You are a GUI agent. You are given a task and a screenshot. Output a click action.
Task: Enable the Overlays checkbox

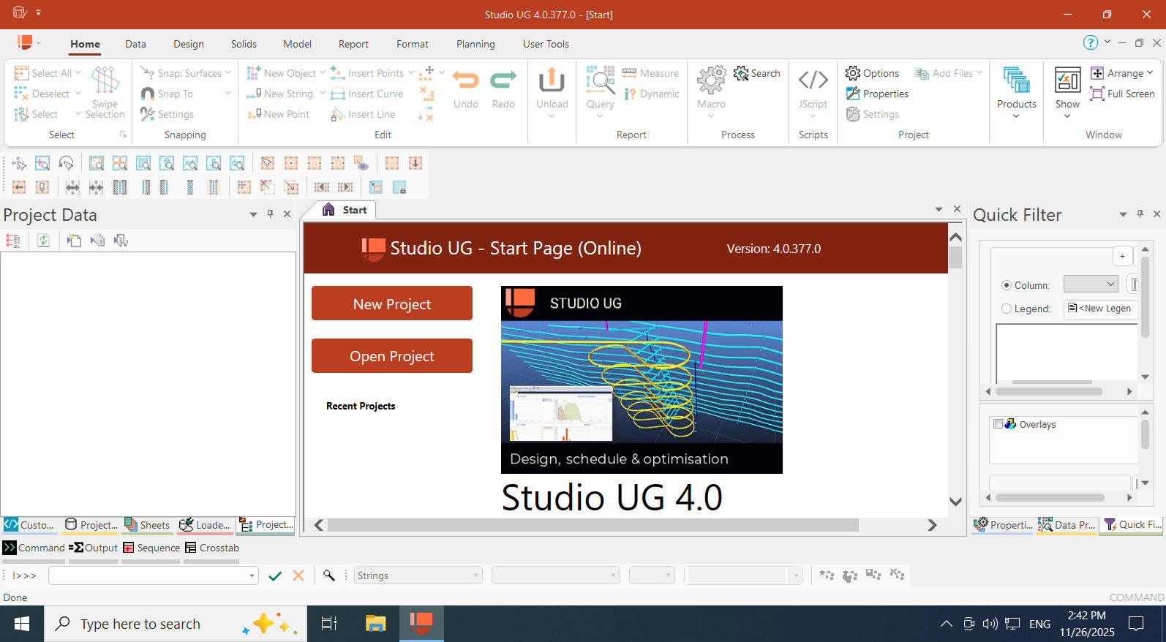[x=998, y=424]
